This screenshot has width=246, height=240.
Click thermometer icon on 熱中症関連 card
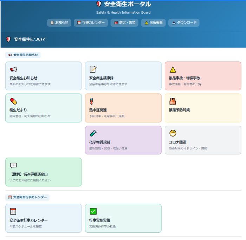click(x=92, y=101)
